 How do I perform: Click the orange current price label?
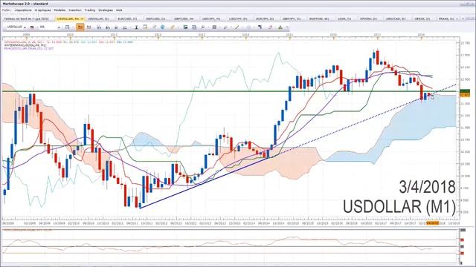tap(465, 95)
